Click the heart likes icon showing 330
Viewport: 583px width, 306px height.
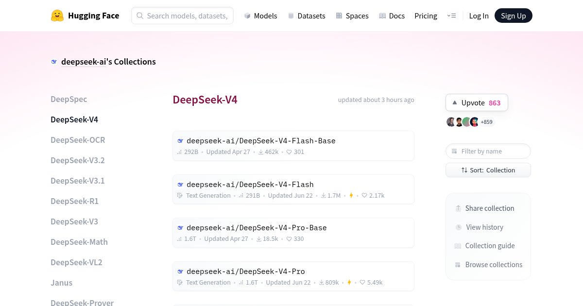pyautogui.click(x=289, y=239)
